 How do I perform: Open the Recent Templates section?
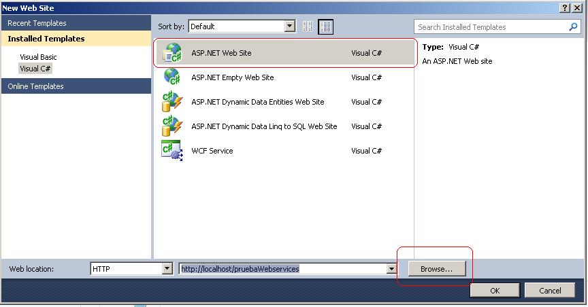pos(76,23)
